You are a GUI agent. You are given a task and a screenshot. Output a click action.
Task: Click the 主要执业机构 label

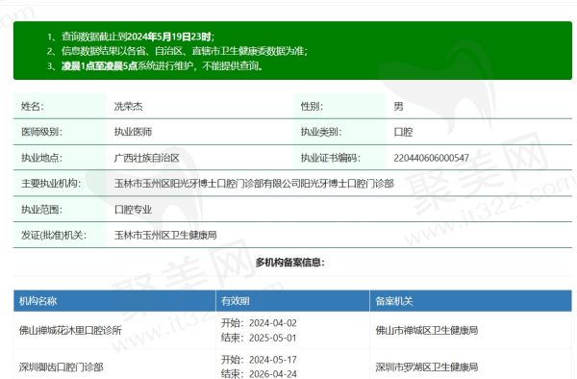click(51, 183)
